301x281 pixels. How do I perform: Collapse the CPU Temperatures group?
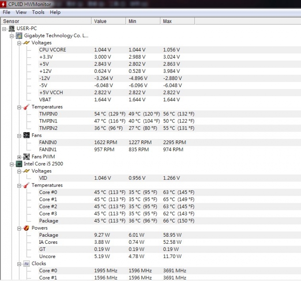[19, 186]
